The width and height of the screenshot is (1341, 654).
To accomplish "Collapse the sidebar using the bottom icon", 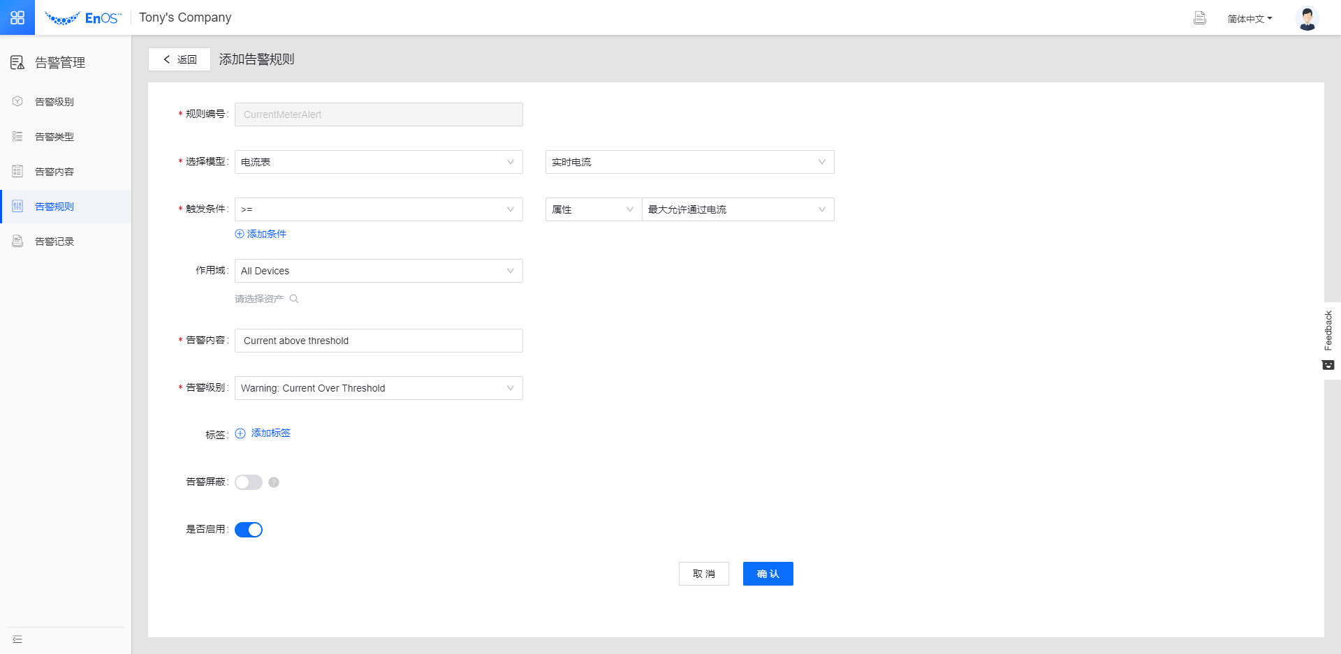I will [17, 639].
